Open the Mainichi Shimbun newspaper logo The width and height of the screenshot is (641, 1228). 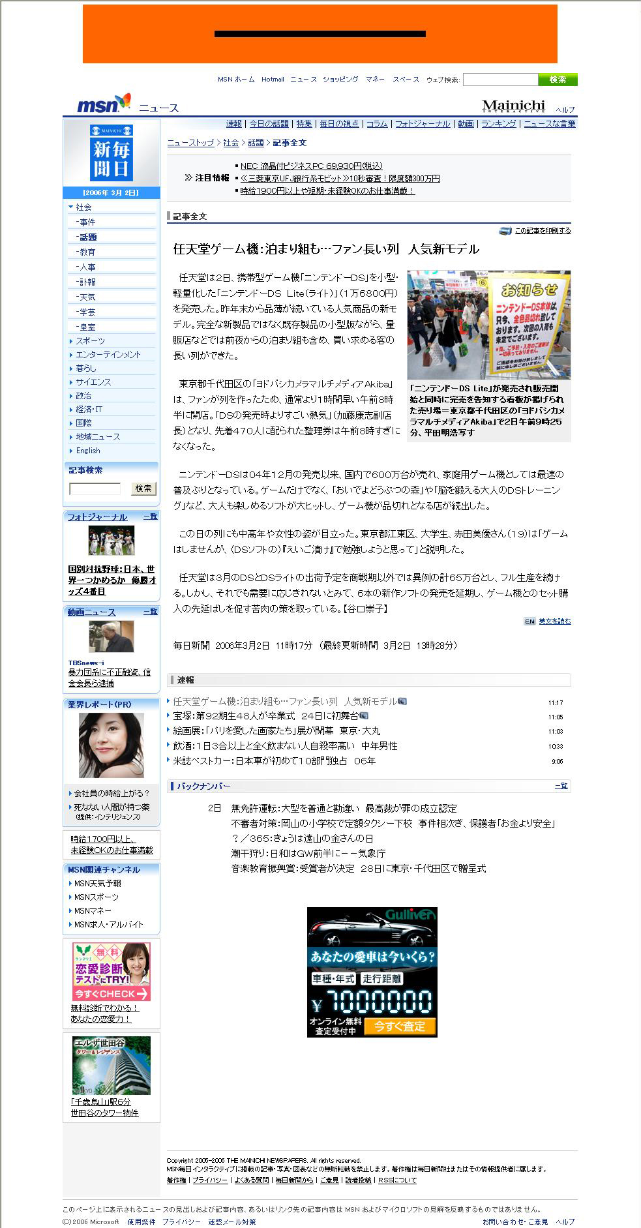point(111,153)
